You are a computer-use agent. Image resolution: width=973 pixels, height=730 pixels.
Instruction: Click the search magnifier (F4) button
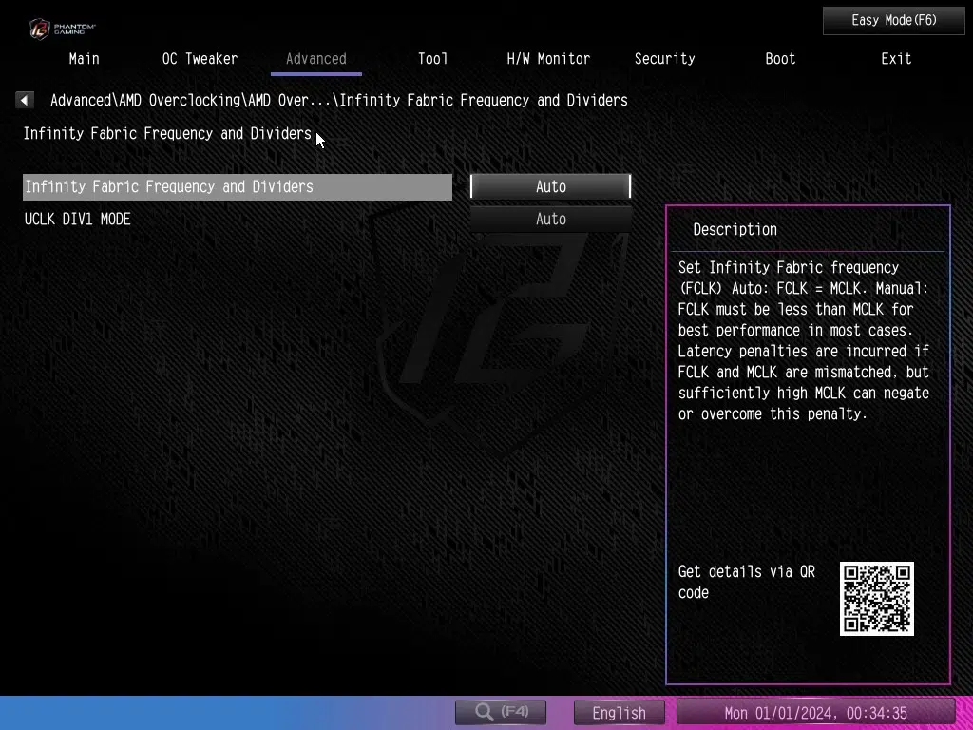click(501, 712)
